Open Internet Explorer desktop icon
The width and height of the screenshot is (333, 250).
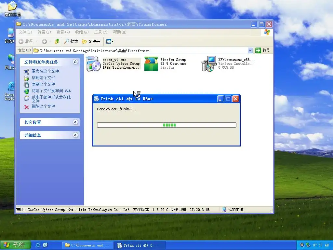tap(10, 91)
